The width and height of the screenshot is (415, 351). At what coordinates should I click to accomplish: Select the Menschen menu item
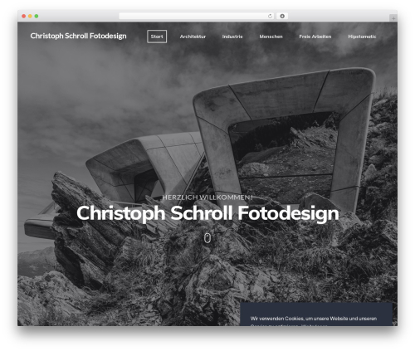[x=271, y=37]
